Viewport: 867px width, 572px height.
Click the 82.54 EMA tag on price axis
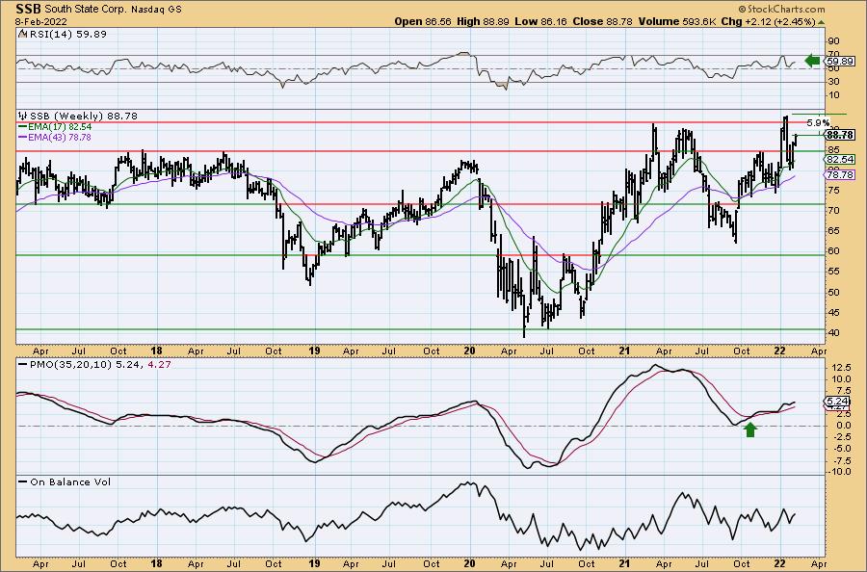(839, 159)
